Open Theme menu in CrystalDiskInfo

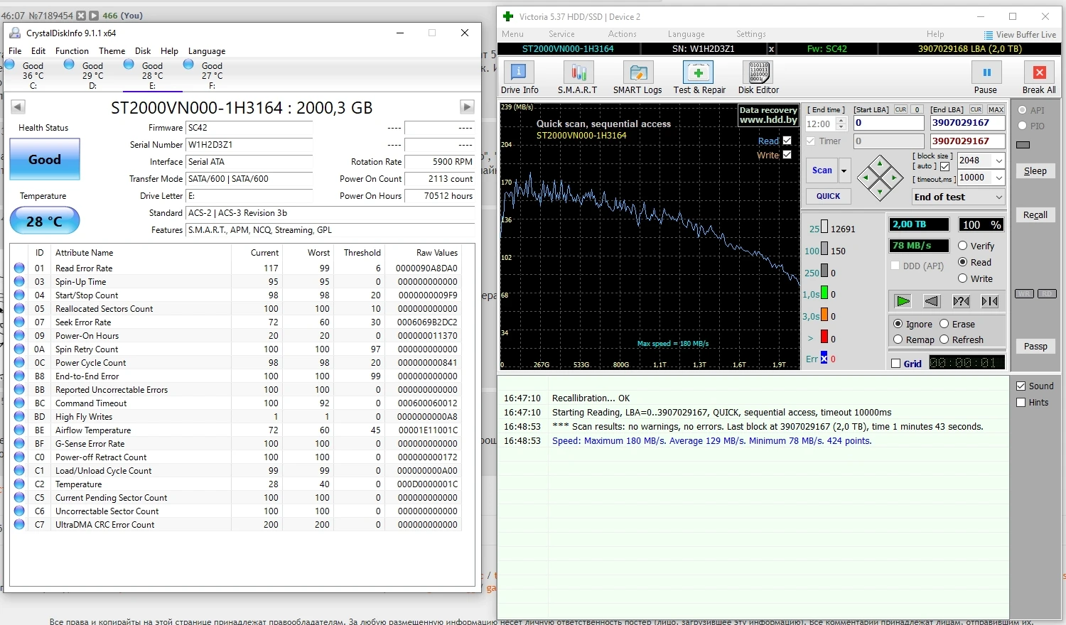click(112, 51)
